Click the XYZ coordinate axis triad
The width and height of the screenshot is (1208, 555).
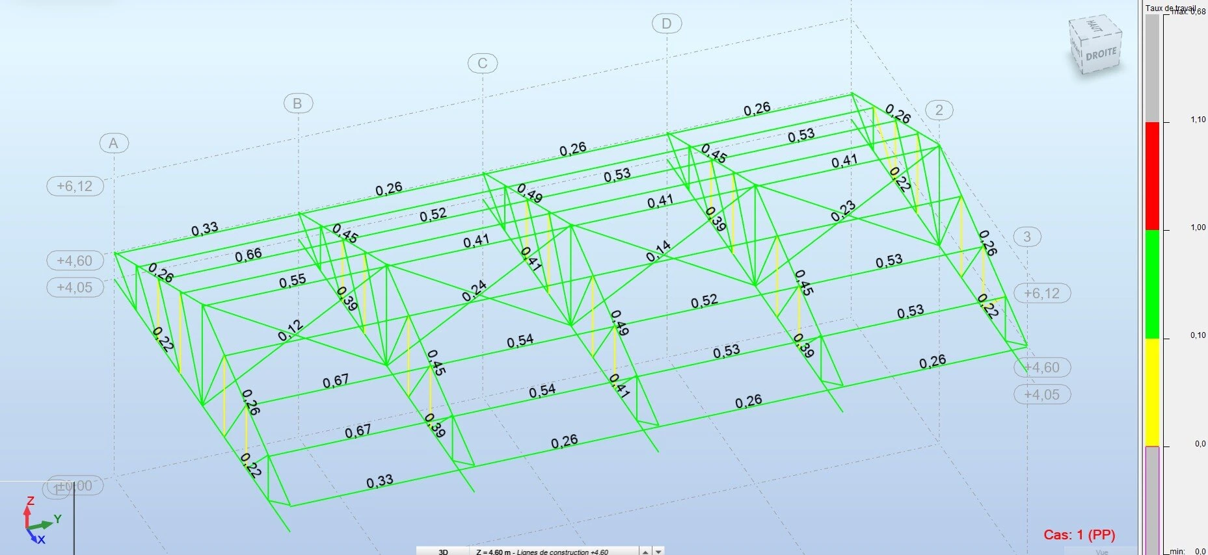(36, 521)
